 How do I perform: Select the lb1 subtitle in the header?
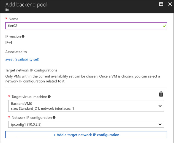pyautogui.click(x=7, y=10)
